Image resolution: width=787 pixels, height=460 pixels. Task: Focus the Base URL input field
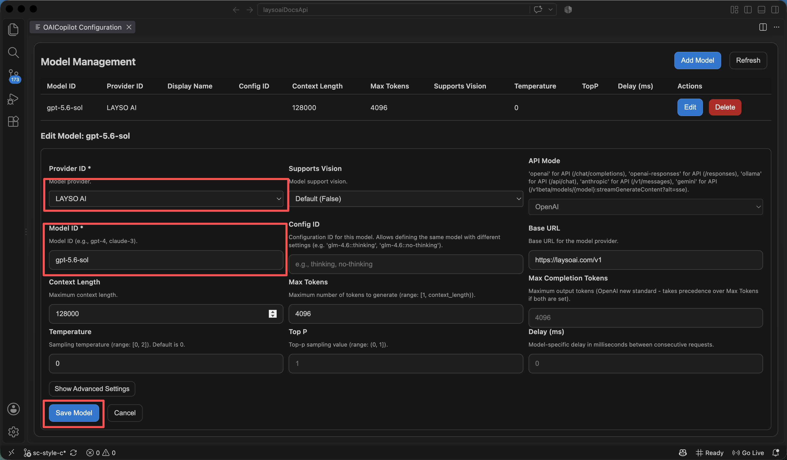645,260
